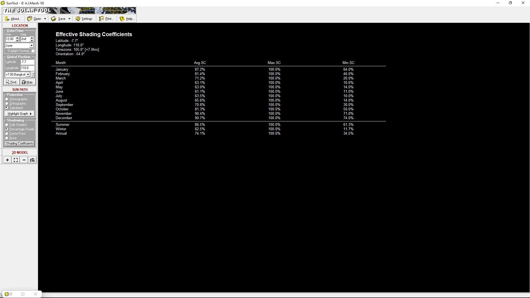The image size is (530, 298).
Task: Open the world Map button
Action: [28, 82]
